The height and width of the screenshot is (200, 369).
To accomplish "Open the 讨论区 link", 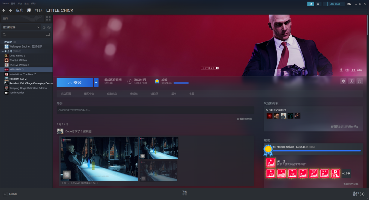I will click(x=154, y=94).
